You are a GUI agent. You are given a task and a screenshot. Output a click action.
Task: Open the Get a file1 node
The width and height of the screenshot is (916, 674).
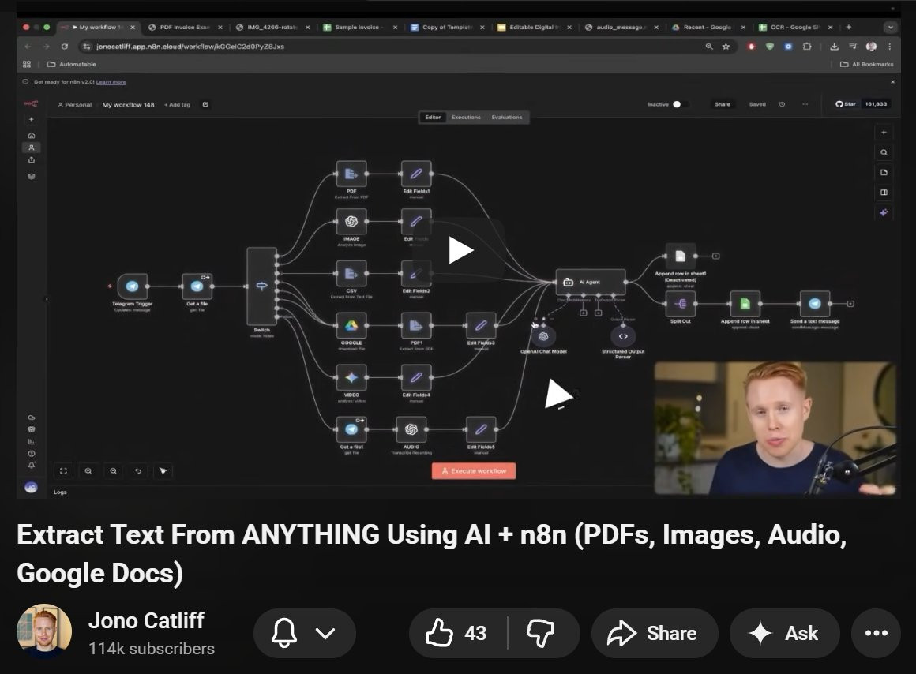[351, 429]
